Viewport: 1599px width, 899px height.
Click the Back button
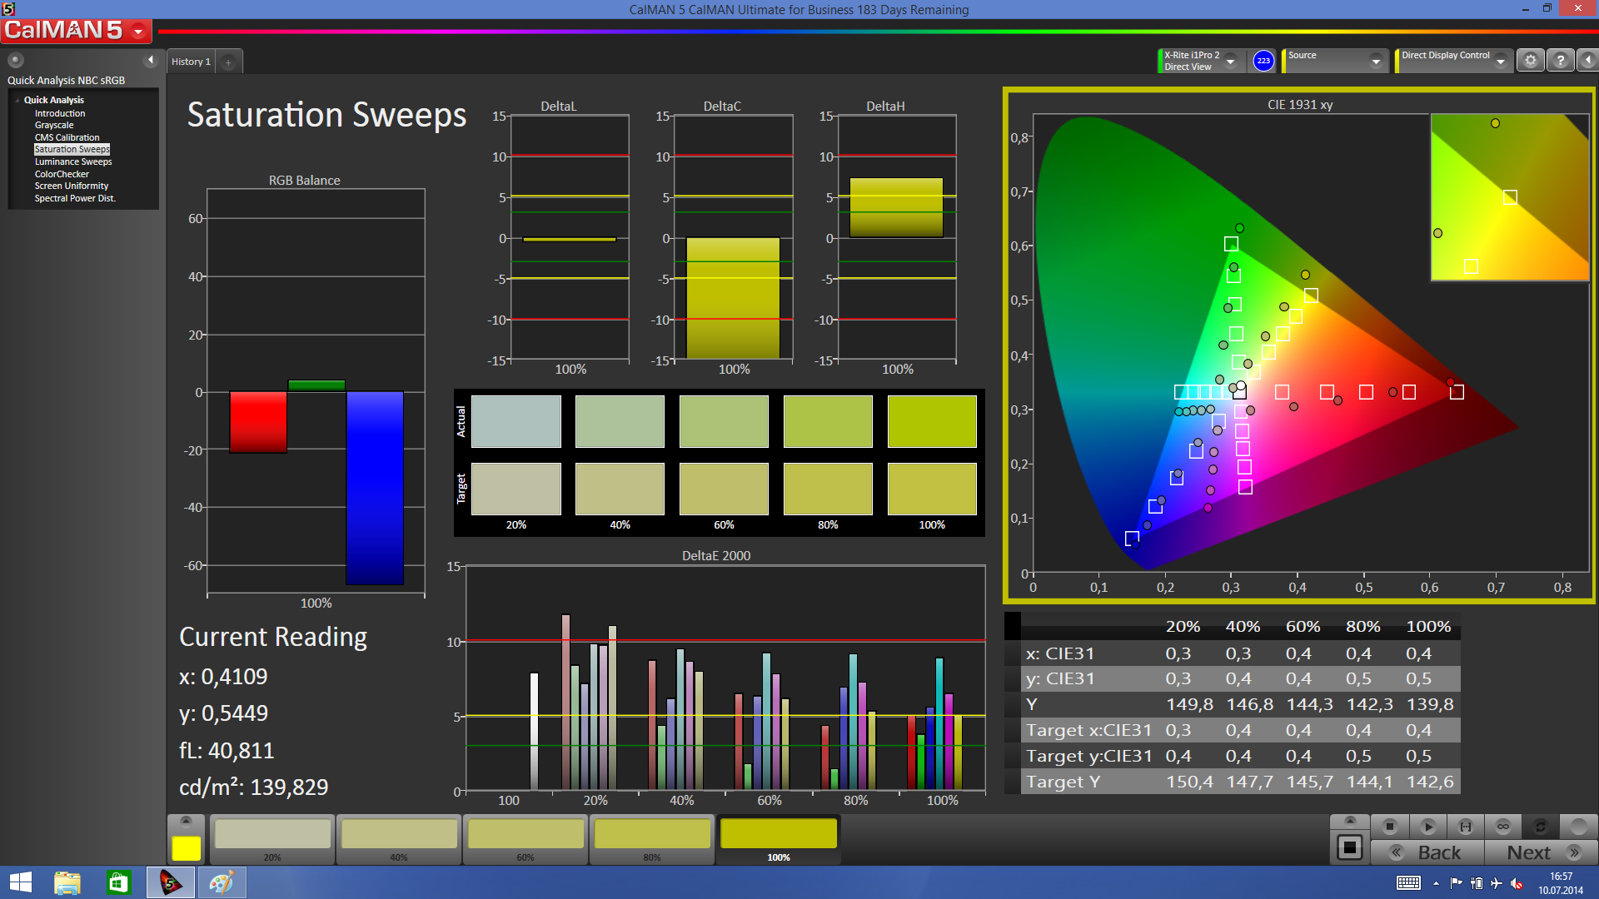[1427, 852]
